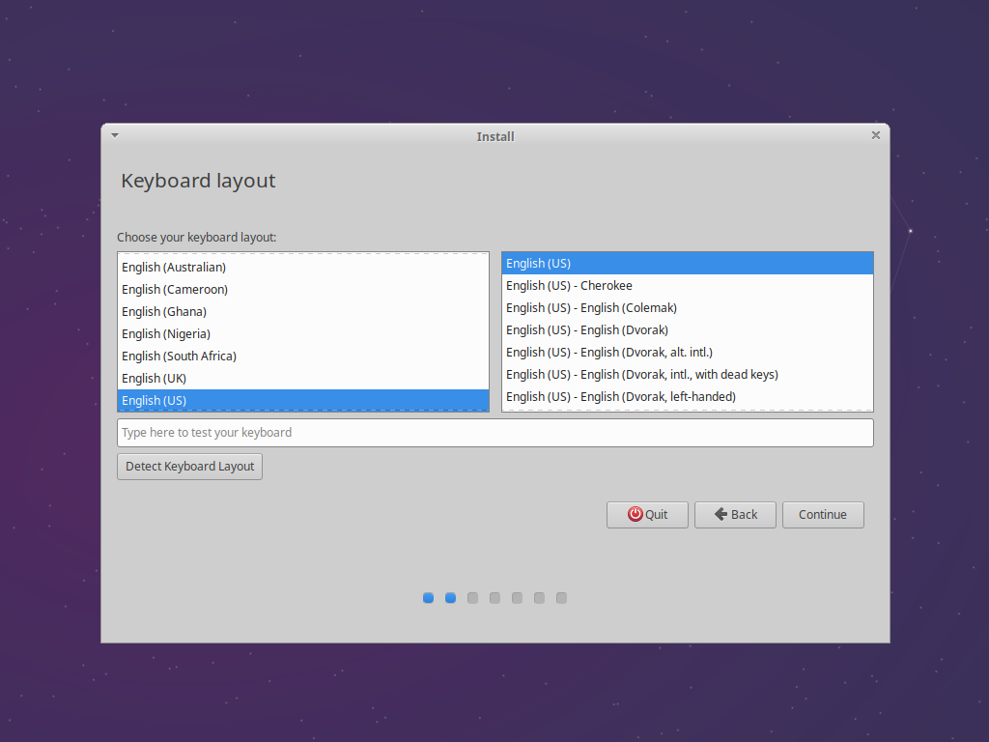Image resolution: width=989 pixels, height=742 pixels.
Task: Continue to the next installation step
Action: click(822, 514)
